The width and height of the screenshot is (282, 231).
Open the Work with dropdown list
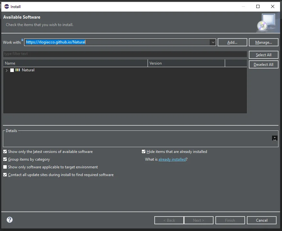tap(213, 42)
